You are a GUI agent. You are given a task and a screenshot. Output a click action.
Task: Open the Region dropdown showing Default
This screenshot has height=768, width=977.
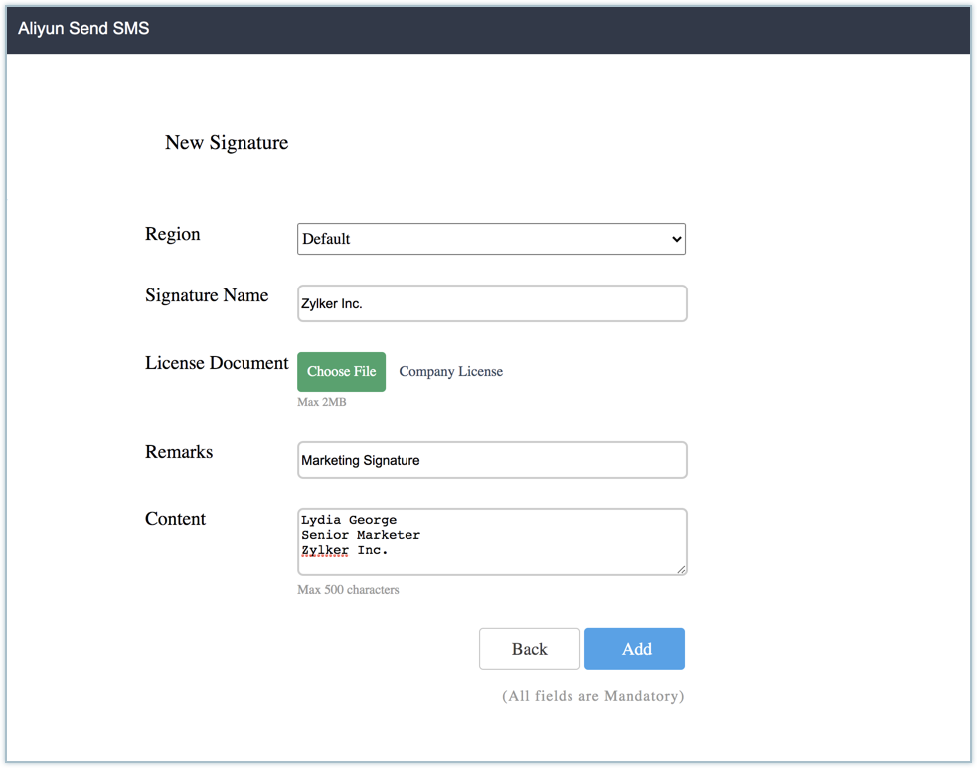(x=491, y=239)
